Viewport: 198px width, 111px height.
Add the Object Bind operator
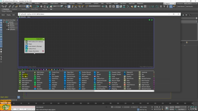(69, 72)
